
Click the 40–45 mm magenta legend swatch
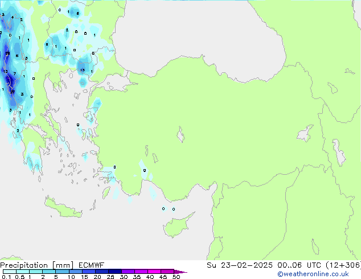[x=154, y=272]
